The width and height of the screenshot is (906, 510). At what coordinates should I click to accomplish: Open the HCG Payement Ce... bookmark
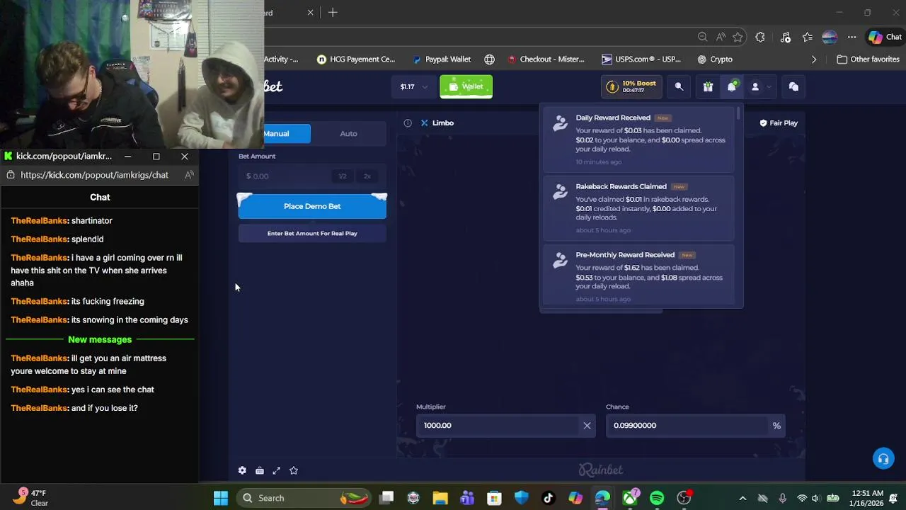[356, 59]
